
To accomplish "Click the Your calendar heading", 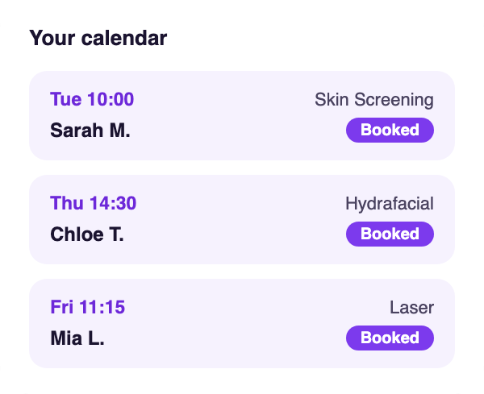I will (x=98, y=38).
